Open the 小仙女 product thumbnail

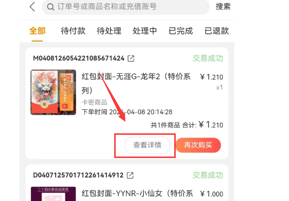(x=53, y=194)
